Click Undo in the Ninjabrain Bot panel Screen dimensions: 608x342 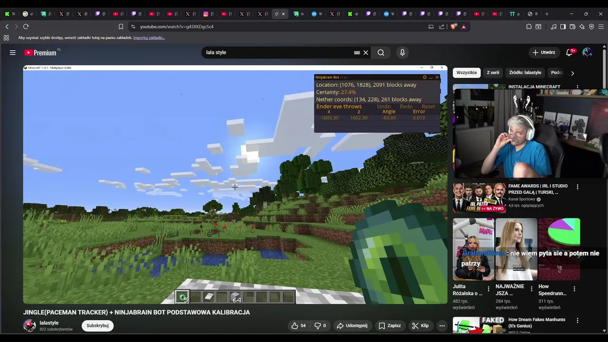click(384, 106)
